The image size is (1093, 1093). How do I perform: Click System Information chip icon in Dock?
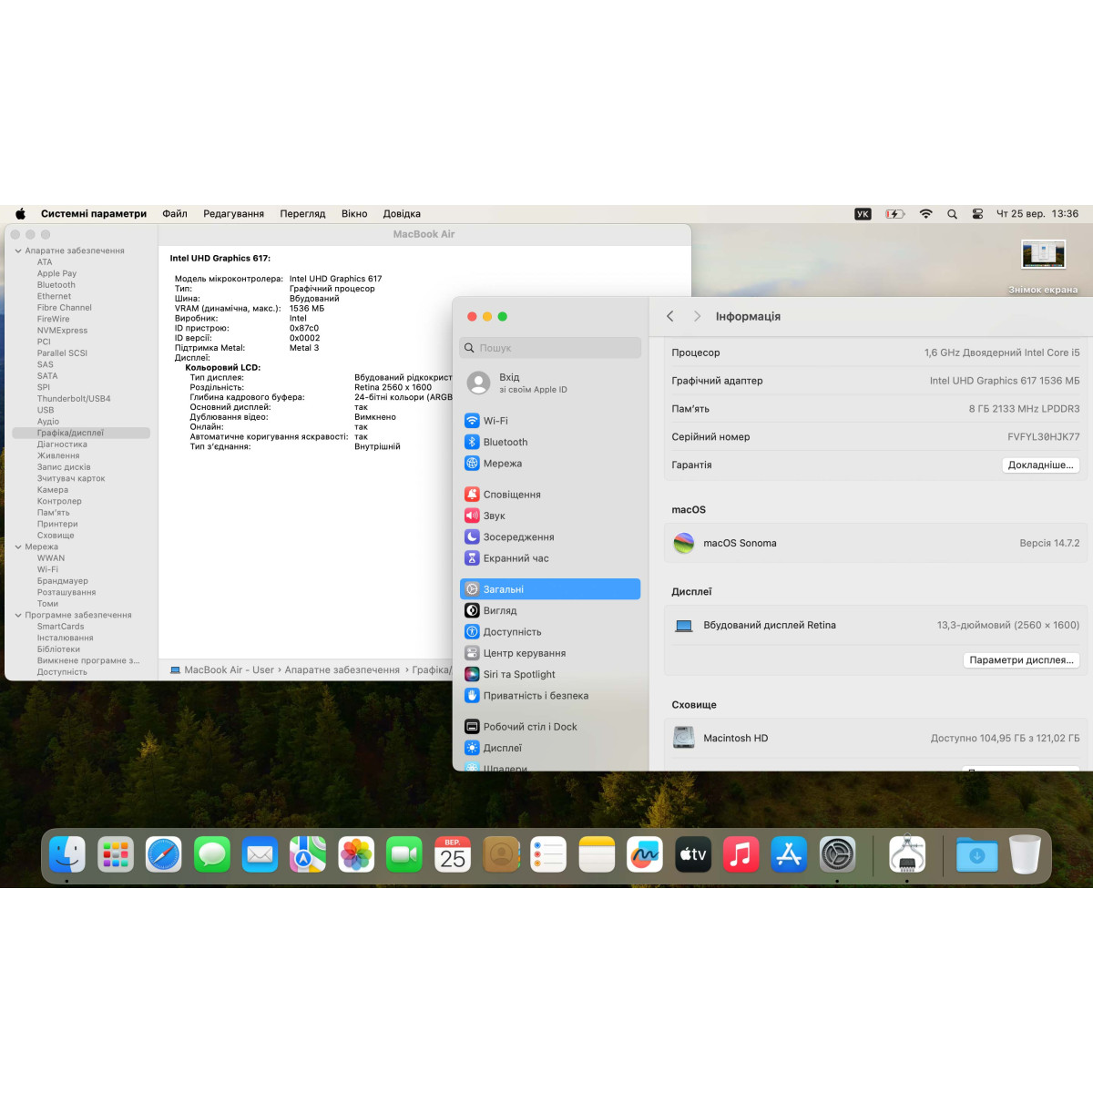tap(907, 854)
